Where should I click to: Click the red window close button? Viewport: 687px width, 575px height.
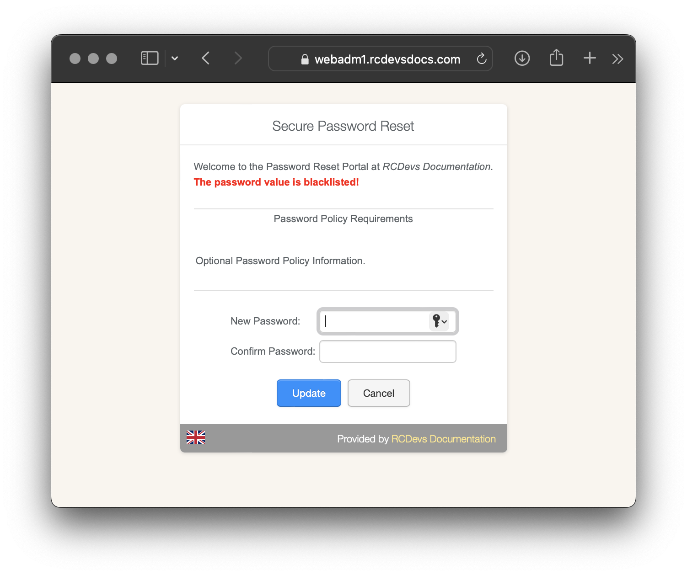coord(75,59)
